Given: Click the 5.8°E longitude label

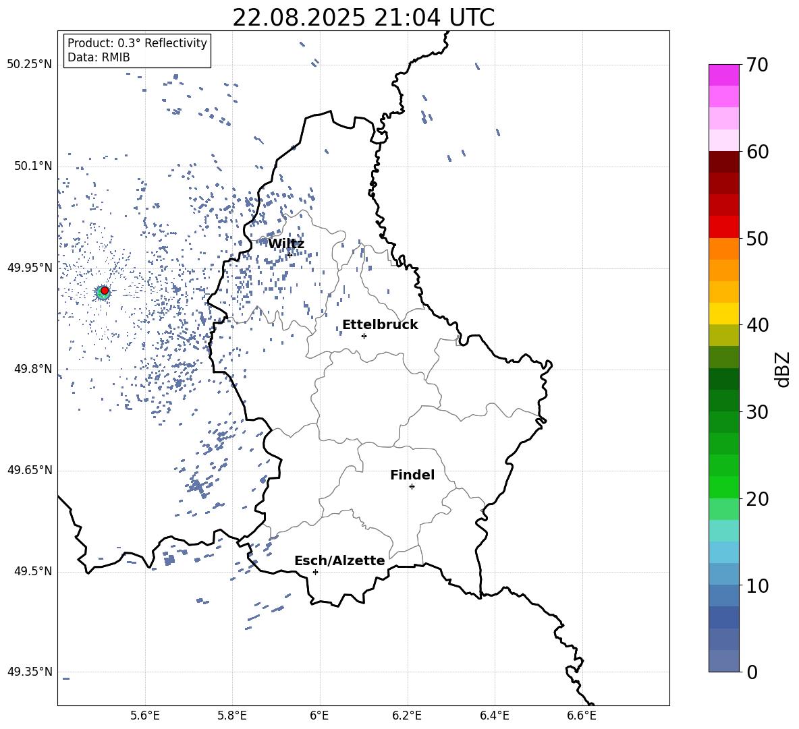Looking at the screenshot, I should 232,716.
